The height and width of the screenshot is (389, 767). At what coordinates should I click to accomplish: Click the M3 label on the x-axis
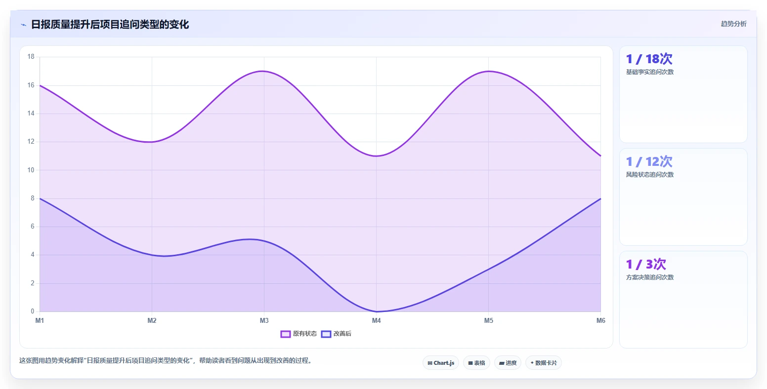click(264, 321)
